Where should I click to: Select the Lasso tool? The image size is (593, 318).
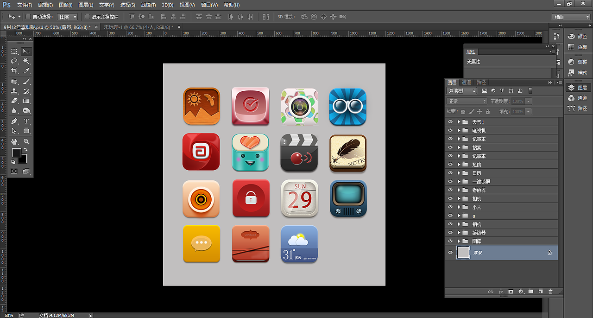point(14,61)
